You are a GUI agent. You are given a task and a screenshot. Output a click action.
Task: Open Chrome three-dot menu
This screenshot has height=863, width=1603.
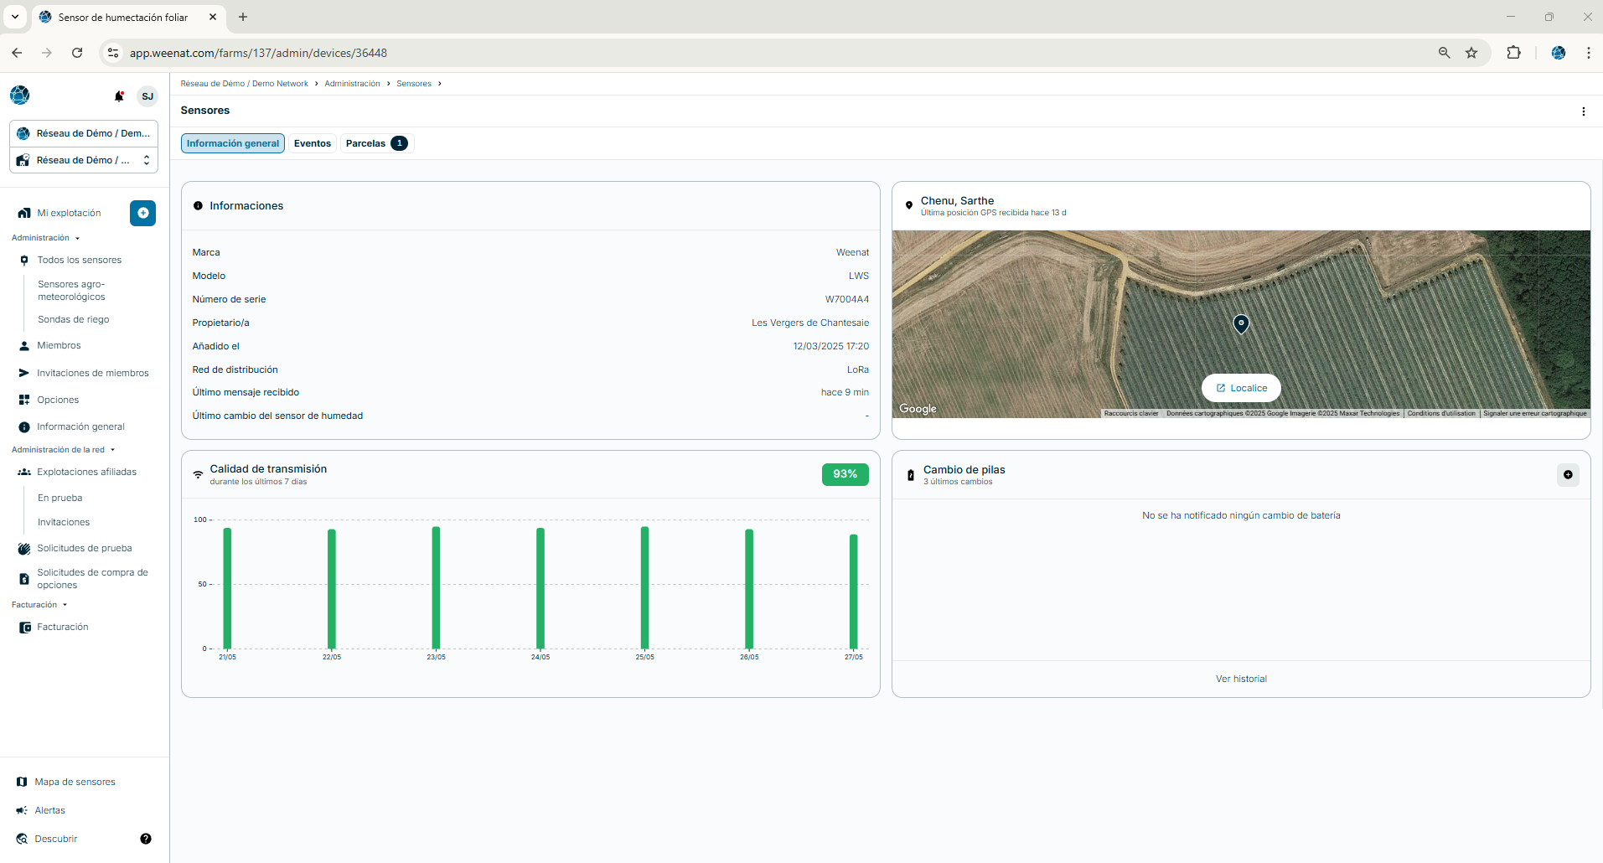pos(1588,53)
